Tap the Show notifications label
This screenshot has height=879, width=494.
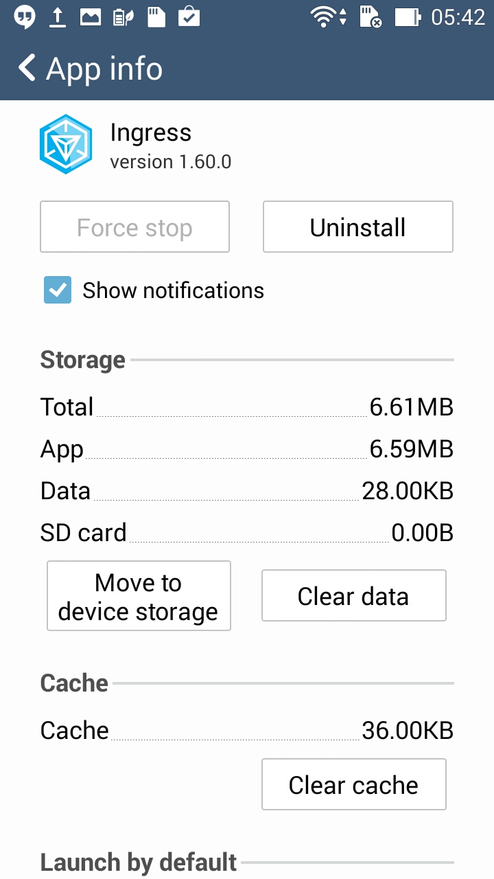click(173, 290)
